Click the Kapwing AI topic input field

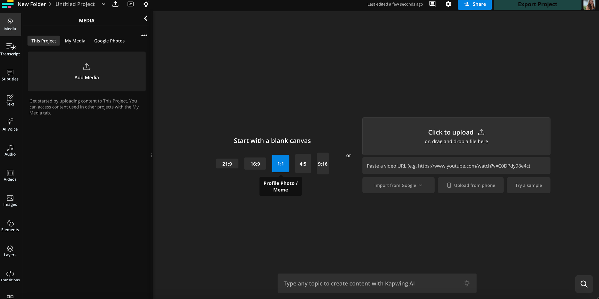coord(377,283)
